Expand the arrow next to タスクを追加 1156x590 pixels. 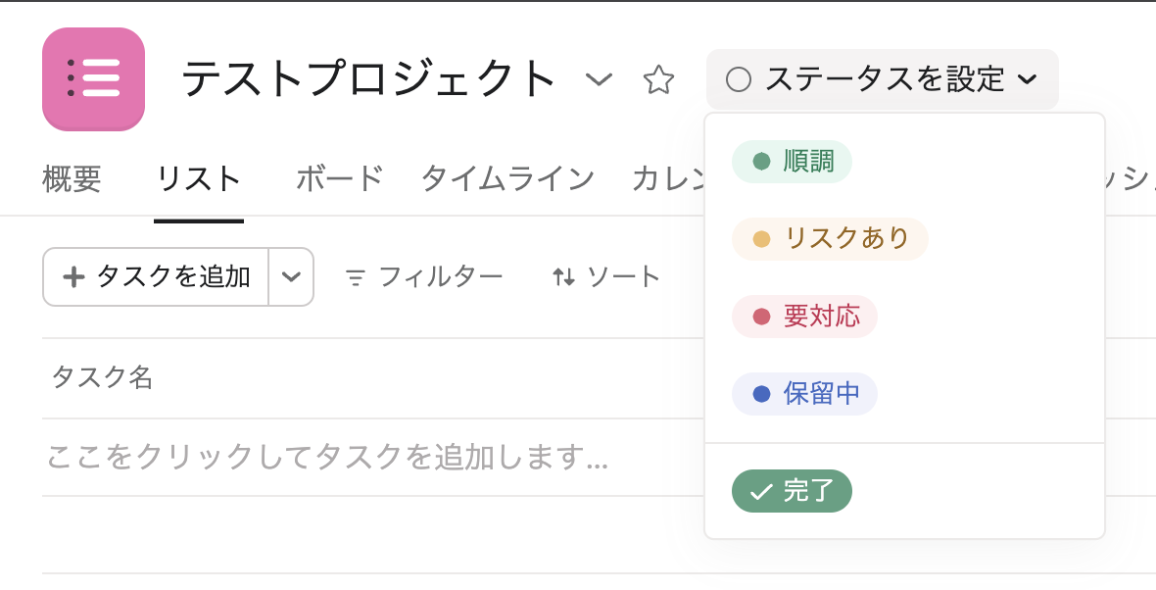tap(291, 277)
